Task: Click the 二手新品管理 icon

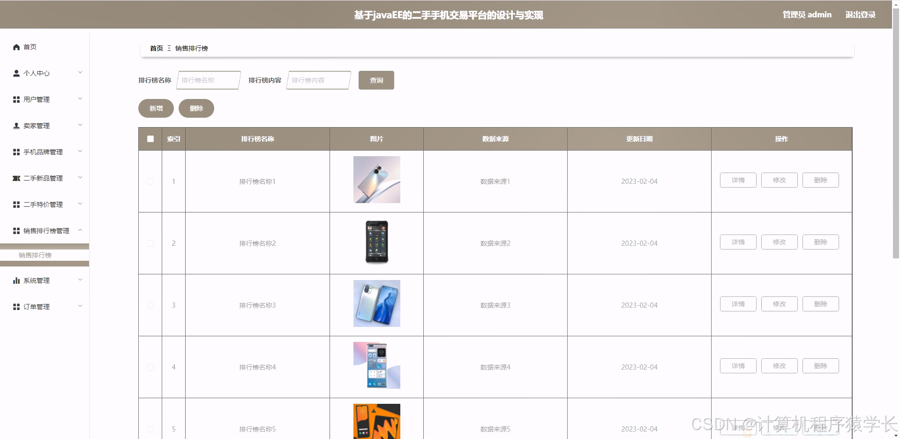Action: (15, 178)
